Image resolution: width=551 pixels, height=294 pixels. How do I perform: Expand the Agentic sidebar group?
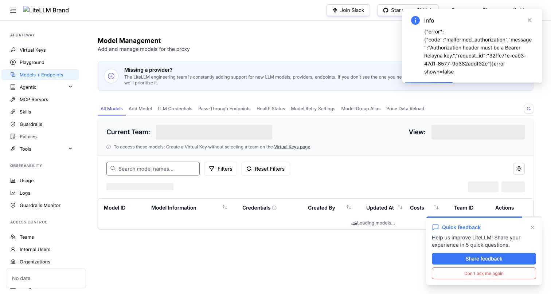pyautogui.click(x=70, y=87)
